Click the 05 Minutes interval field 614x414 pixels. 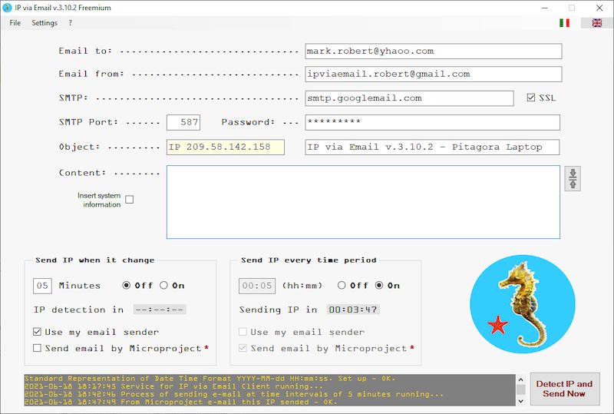(x=42, y=286)
